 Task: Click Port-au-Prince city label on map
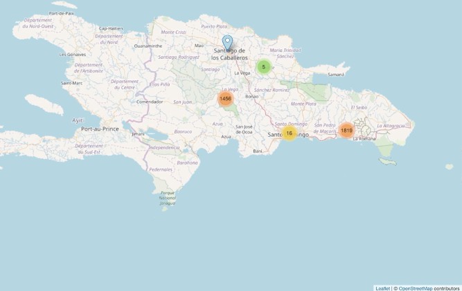[100, 129]
